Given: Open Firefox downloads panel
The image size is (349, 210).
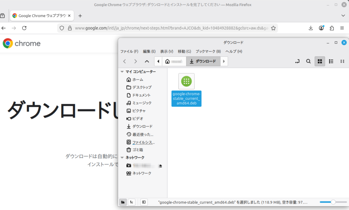Looking at the screenshot, I should point(311,28).
